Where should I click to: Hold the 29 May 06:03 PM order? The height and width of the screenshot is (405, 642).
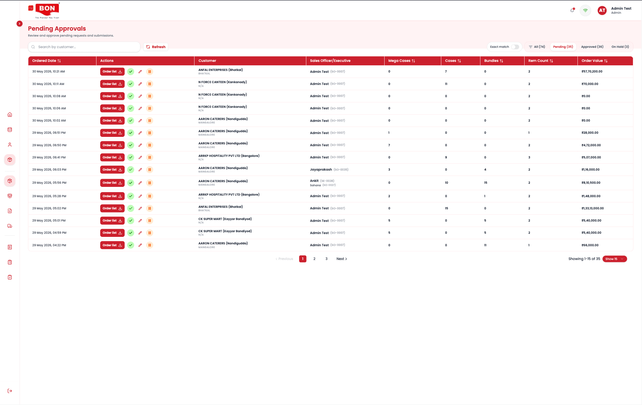[x=150, y=170]
